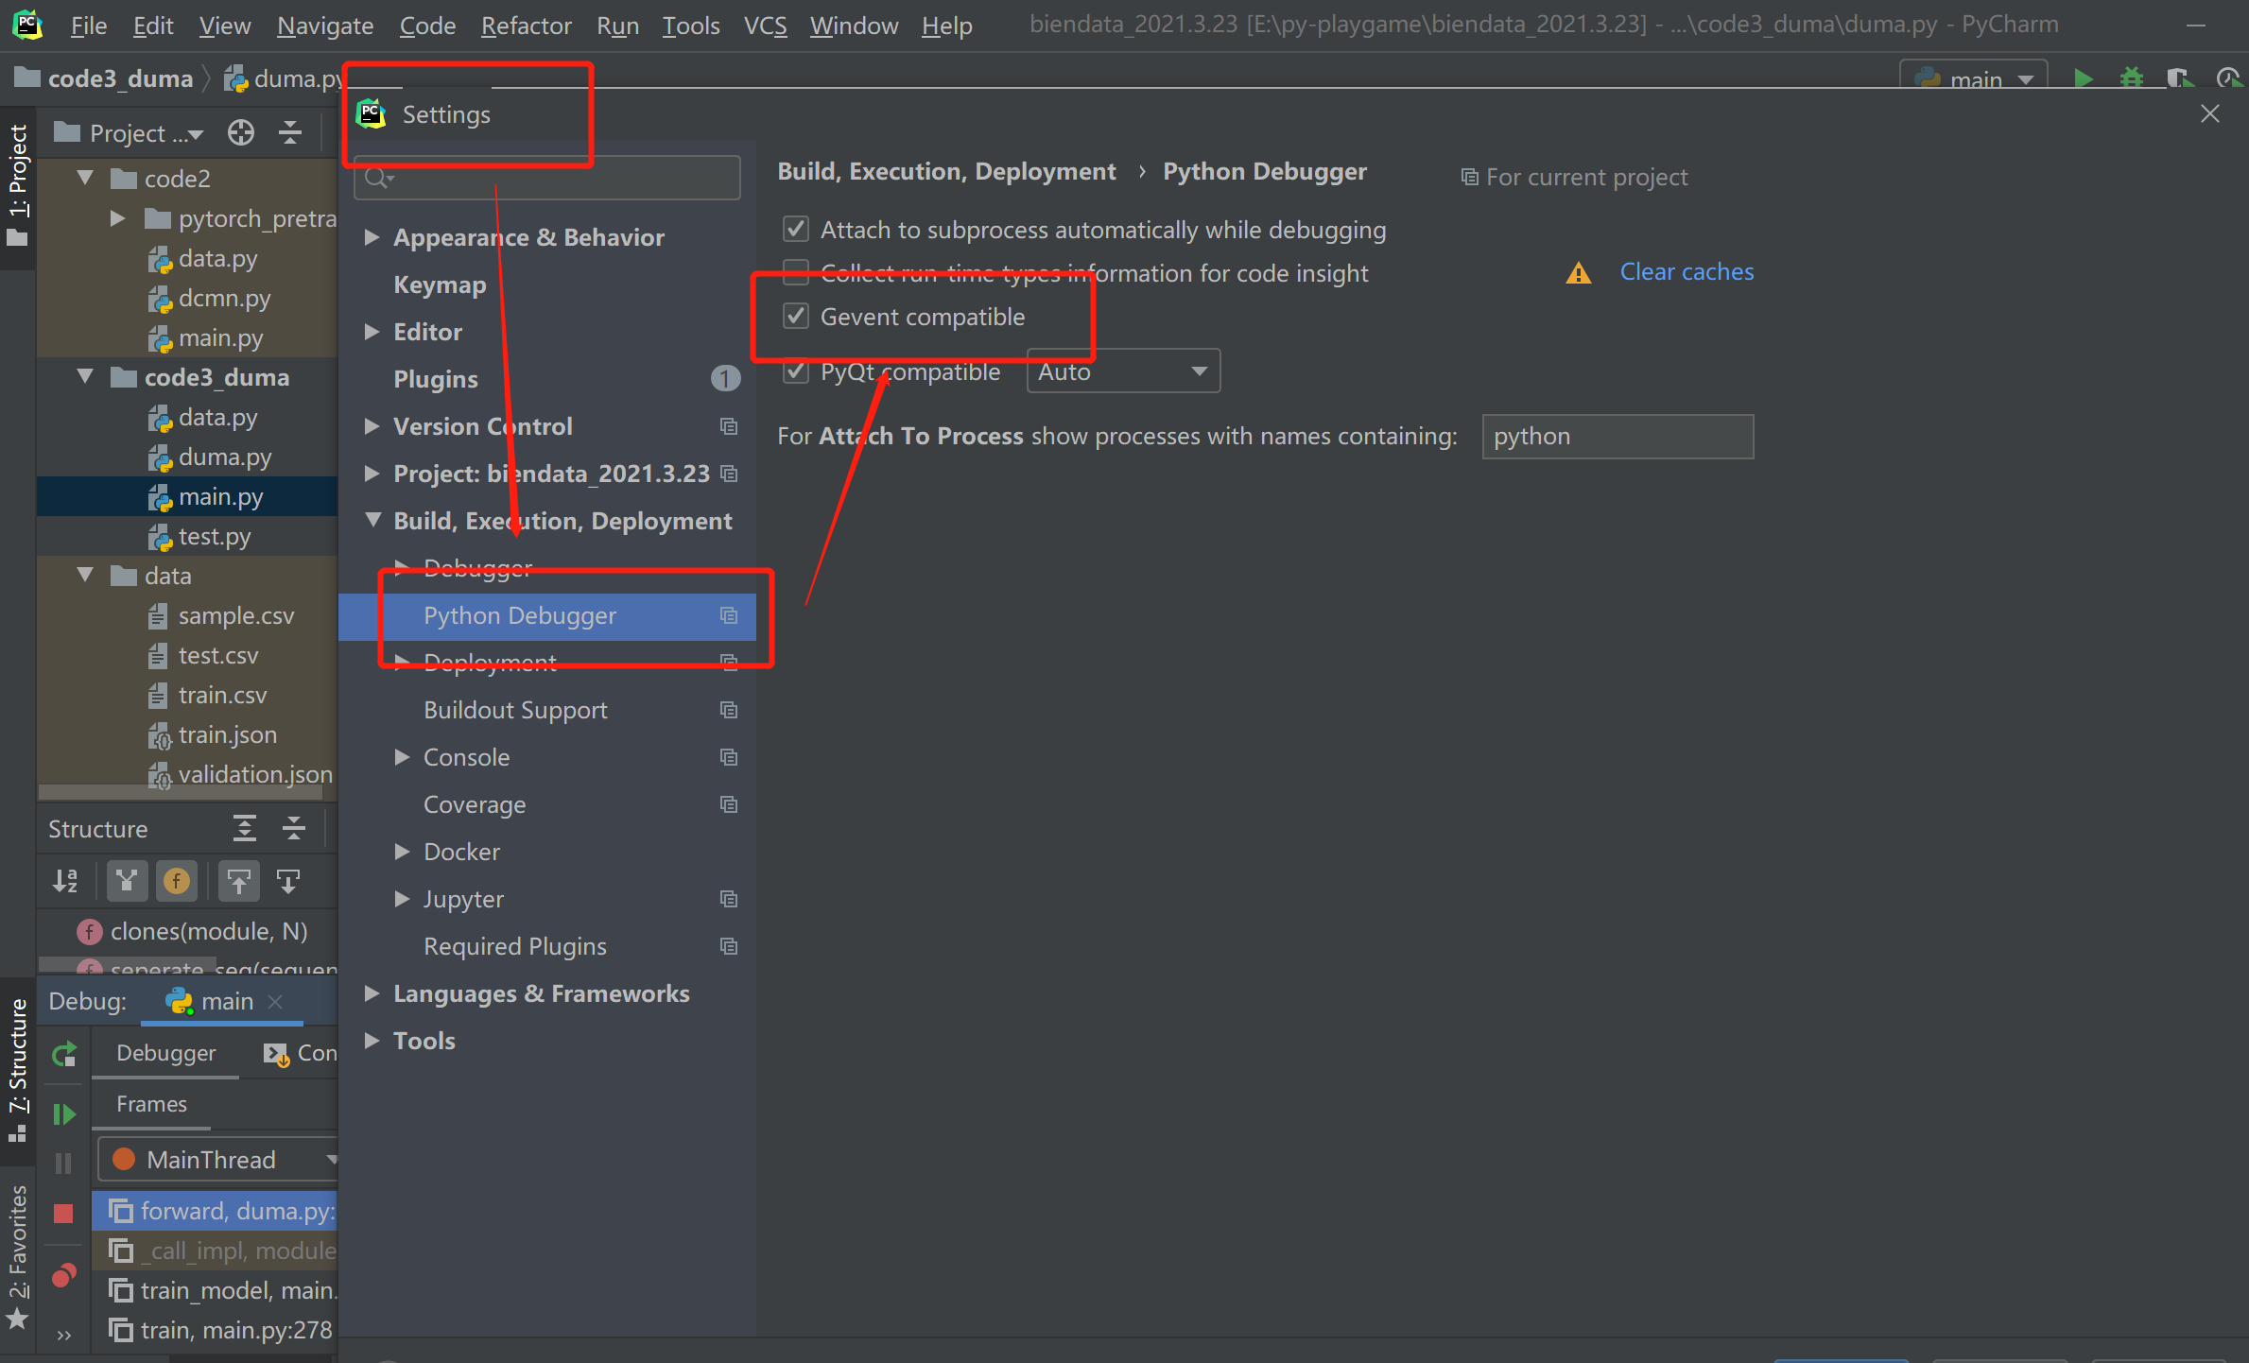Viewport: 2249px width, 1363px height.
Task: Rerun the debug session
Action: tap(63, 1054)
